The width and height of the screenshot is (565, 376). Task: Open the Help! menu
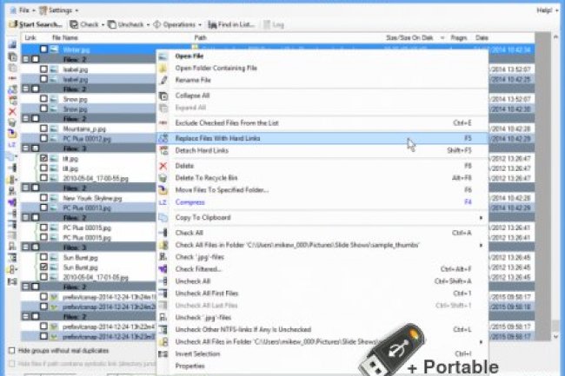(546, 10)
